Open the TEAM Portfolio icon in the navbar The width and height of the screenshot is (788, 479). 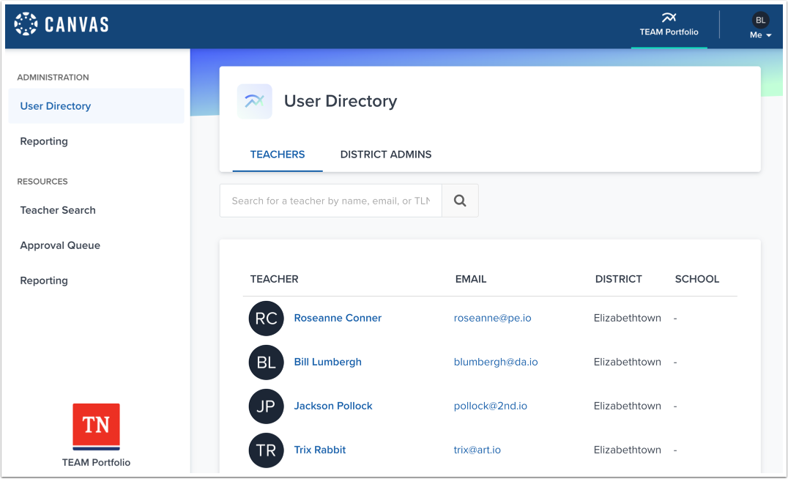click(x=669, y=16)
